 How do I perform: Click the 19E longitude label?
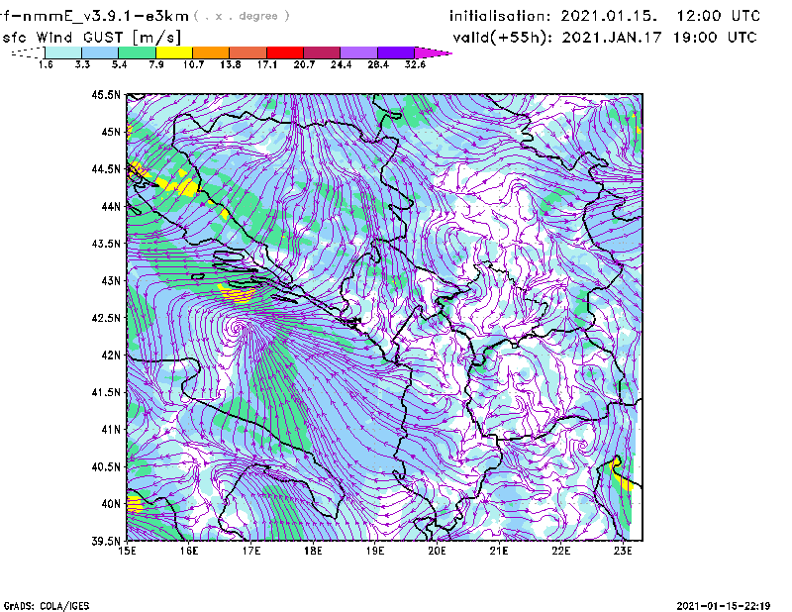tap(375, 551)
